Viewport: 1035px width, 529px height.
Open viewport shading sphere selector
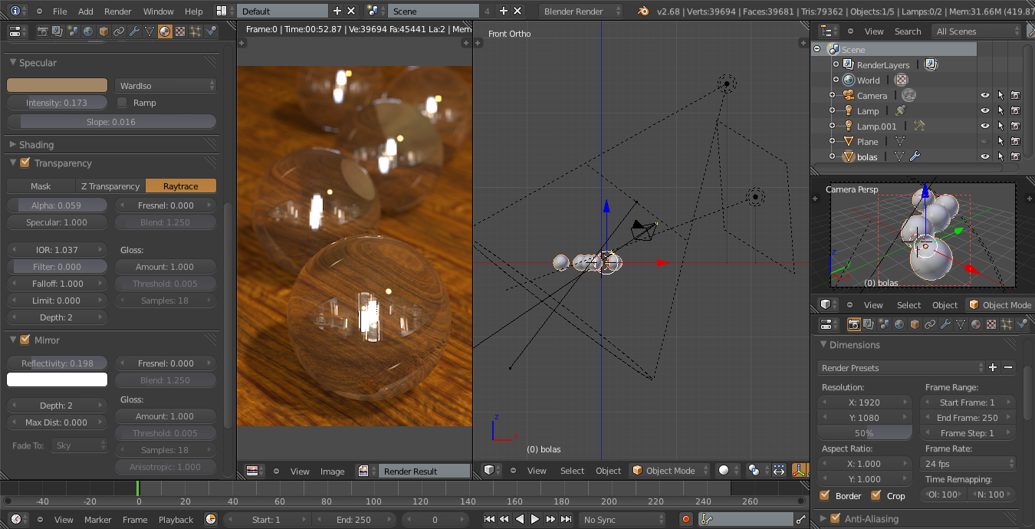[729, 470]
